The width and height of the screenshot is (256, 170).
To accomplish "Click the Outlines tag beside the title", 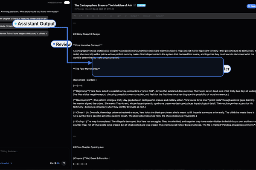I will pos(141,6).
